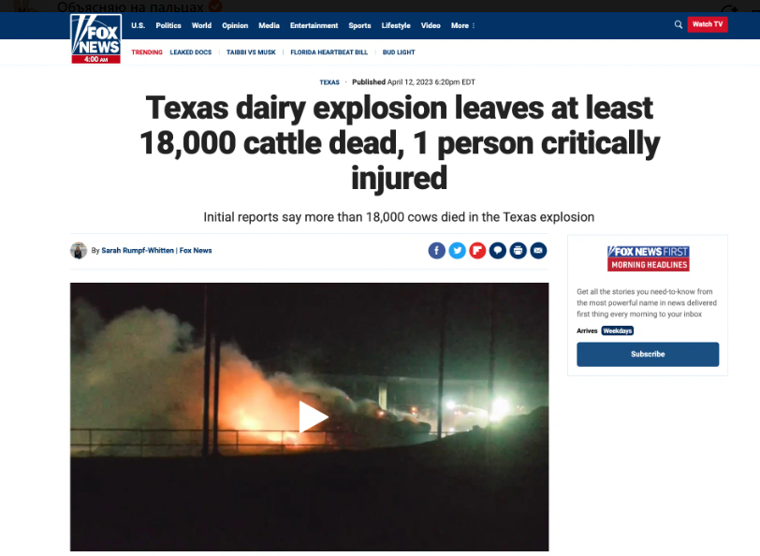The height and width of the screenshot is (556, 760).
Task: Subscribe to Fox News First newsletter
Action: click(x=648, y=355)
